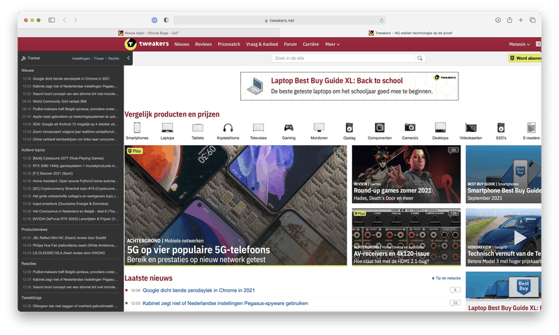Open Round-up games zomer 2021 thumbnail
This screenshot has width=559, height=335.
coord(406,174)
